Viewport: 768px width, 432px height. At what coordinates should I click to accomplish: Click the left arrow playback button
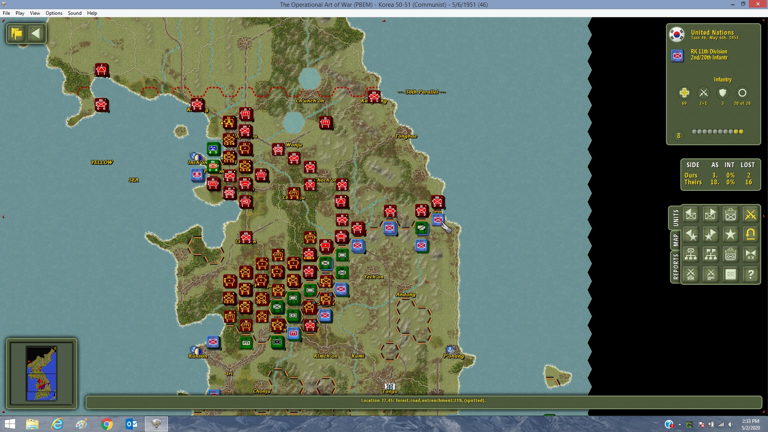point(36,34)
